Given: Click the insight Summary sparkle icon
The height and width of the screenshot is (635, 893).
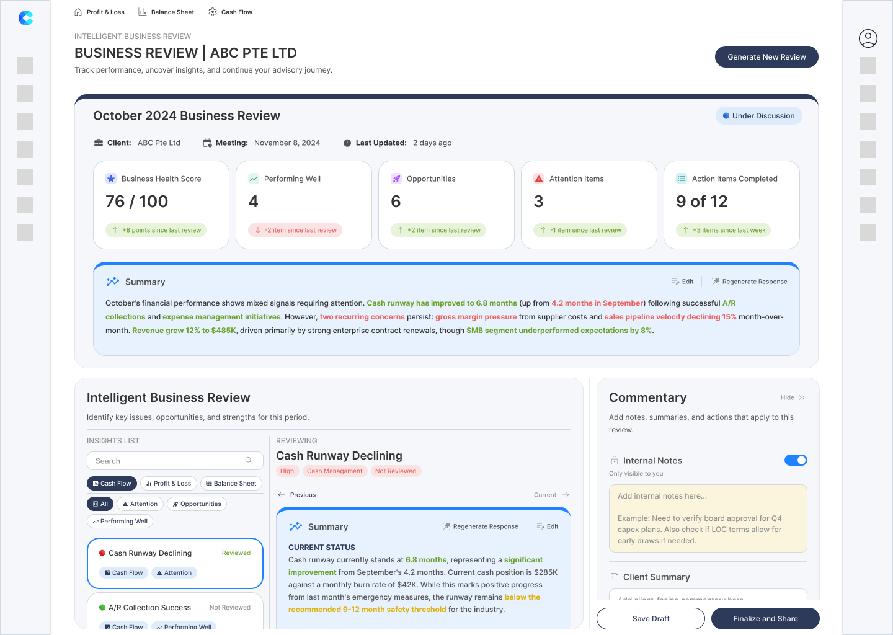Looking at the screenshot, I should click(x=296, y=526).
